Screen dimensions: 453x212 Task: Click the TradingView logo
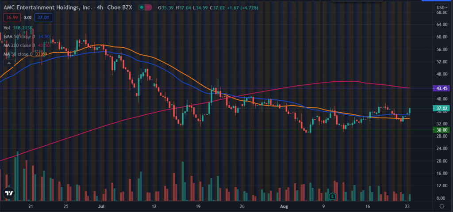(x=9, y=194)
